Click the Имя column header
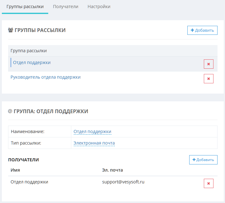This screenshot has width=225, height=203. (15, 170)
